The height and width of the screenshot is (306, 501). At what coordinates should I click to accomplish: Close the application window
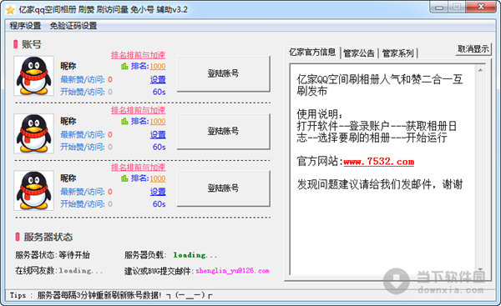click(481, 7)
